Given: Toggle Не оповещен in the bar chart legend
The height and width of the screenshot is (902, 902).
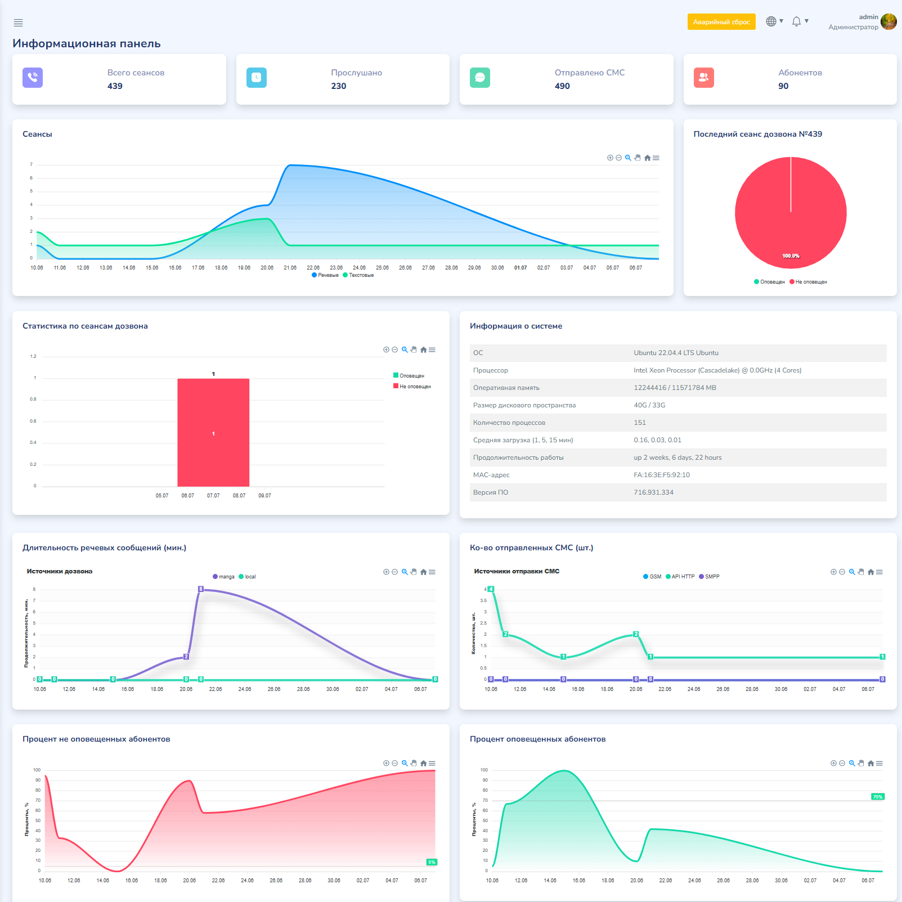Looking at the screenshot, I should click(412, 386).
